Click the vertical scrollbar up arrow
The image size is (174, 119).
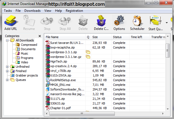click(x=168, y=36)
